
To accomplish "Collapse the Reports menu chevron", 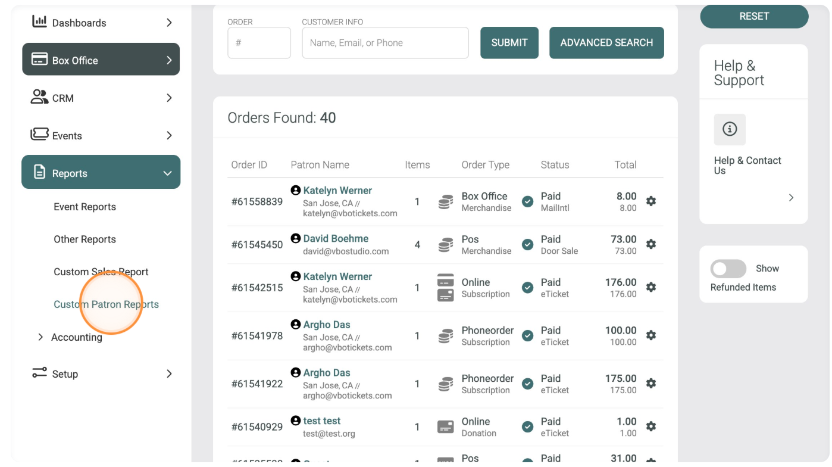I will click(168, 173).
